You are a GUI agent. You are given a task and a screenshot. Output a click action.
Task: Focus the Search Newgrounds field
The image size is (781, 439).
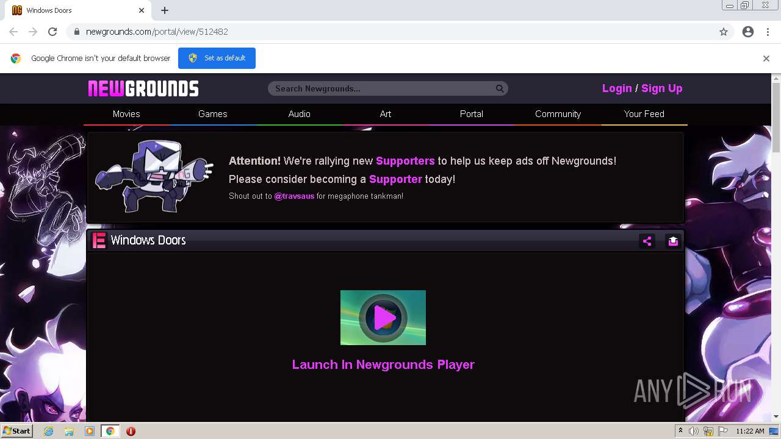point(381,88)
